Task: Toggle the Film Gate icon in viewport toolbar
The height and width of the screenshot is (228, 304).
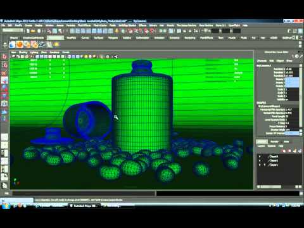Action: pos(42,56)
